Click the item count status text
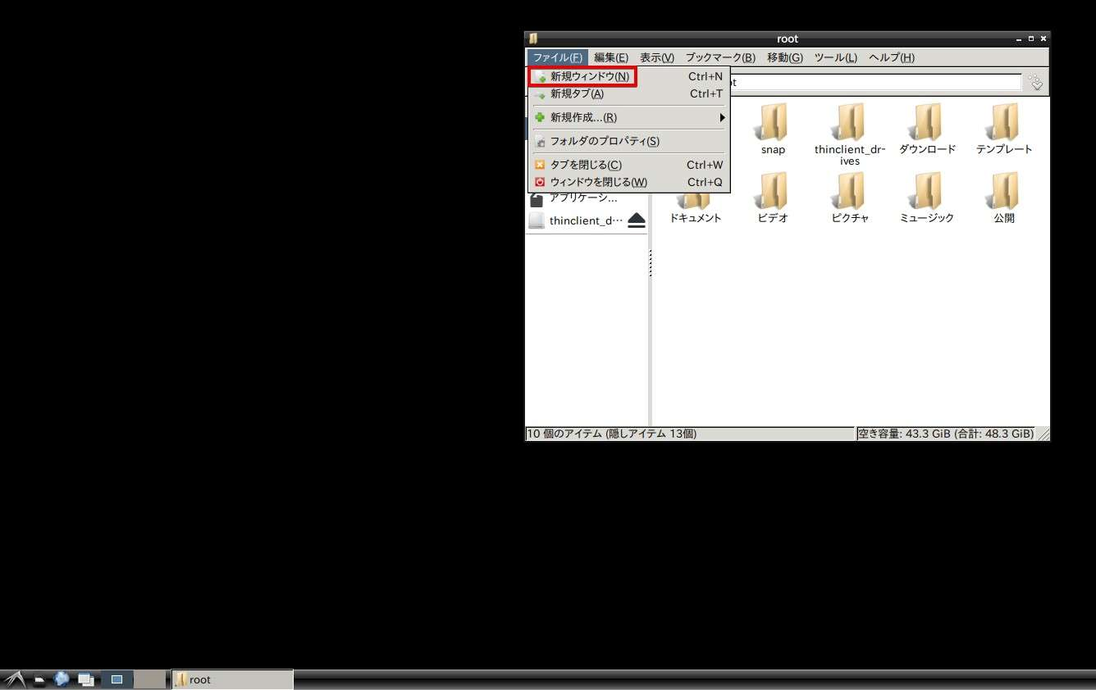 pyautogui.click(x=611, y=434)
